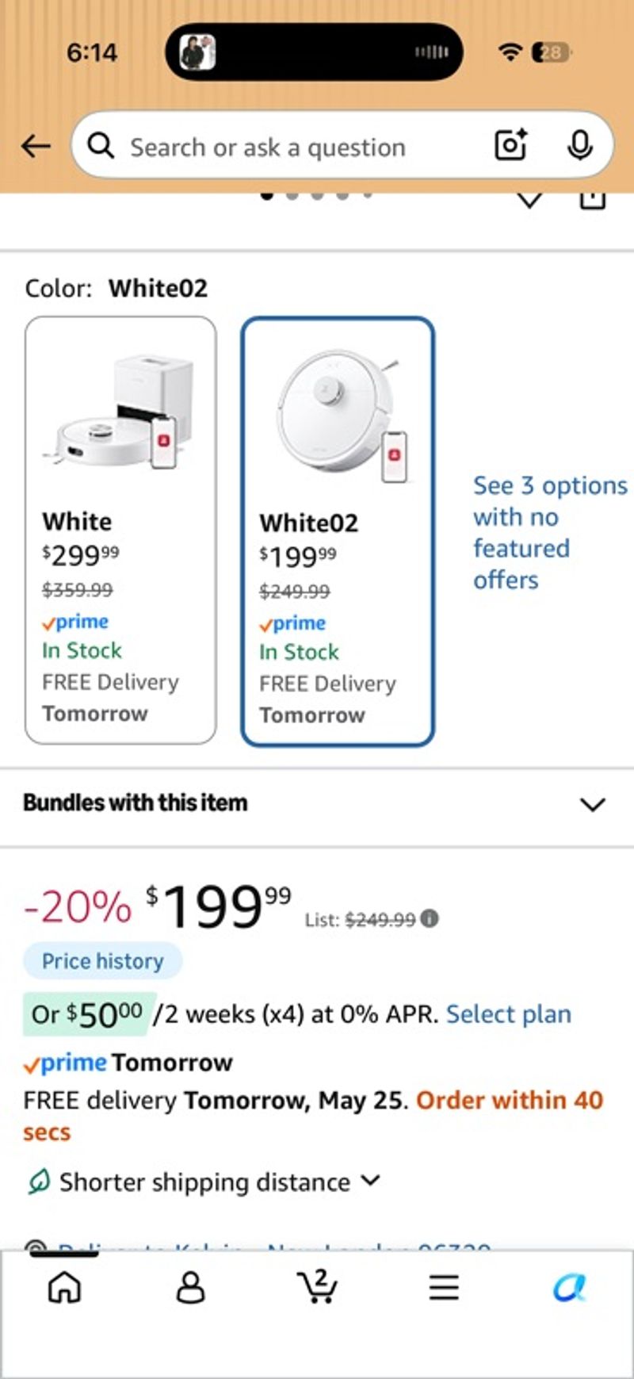This screenshot has height=1379, width=634.
Task: Open the hamburger menu icon
Action: 444,1288
